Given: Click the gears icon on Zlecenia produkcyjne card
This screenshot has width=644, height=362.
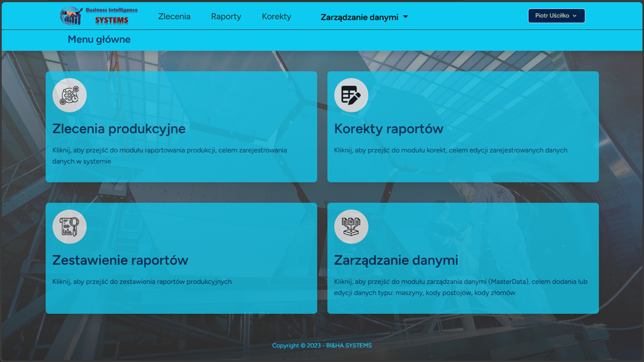Looking at the screenshot, I should (x=69, y=95).
